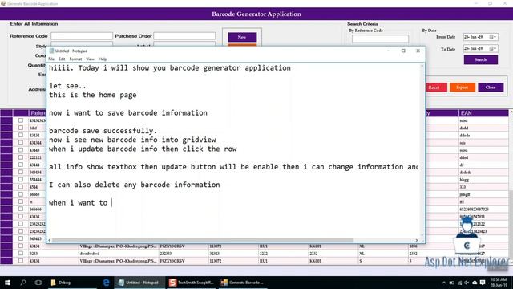Switch to Generate Barcode taskbar item
The height and width of the screenshot is (289, 513).
(242, 282)
